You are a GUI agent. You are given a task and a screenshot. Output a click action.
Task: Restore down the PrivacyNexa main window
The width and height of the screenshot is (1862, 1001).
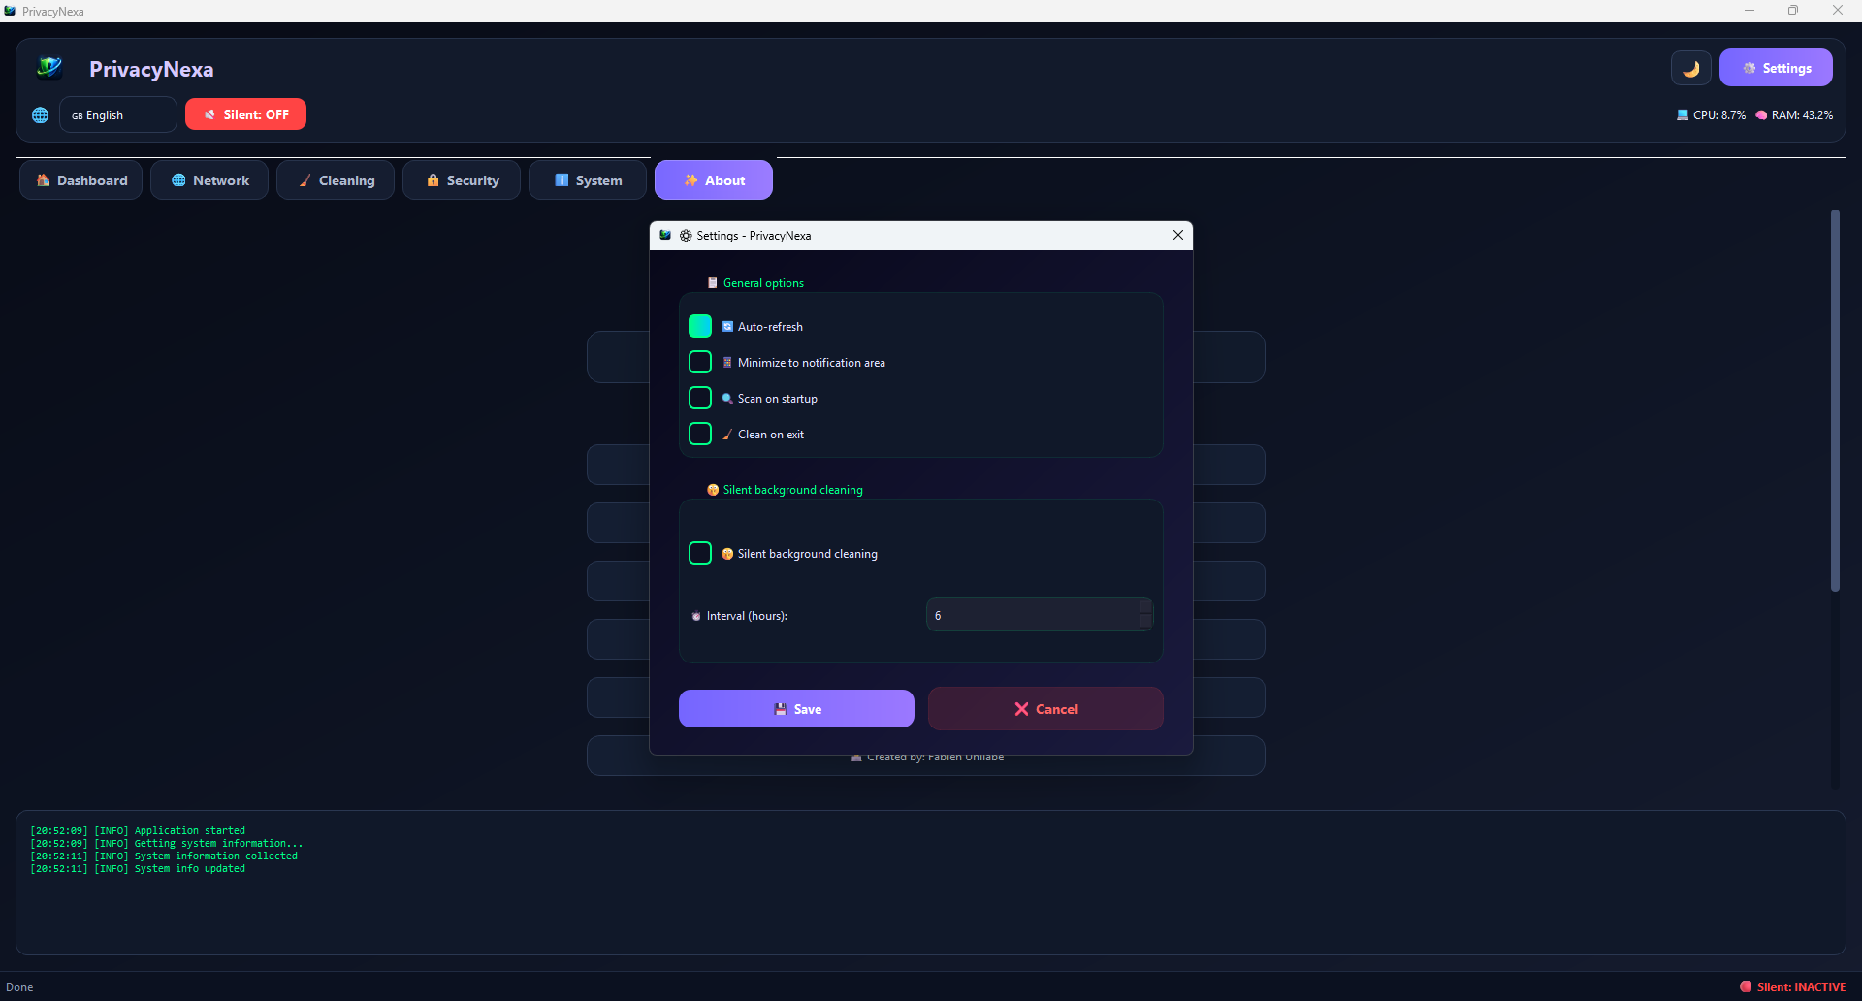coord(1793,11)
